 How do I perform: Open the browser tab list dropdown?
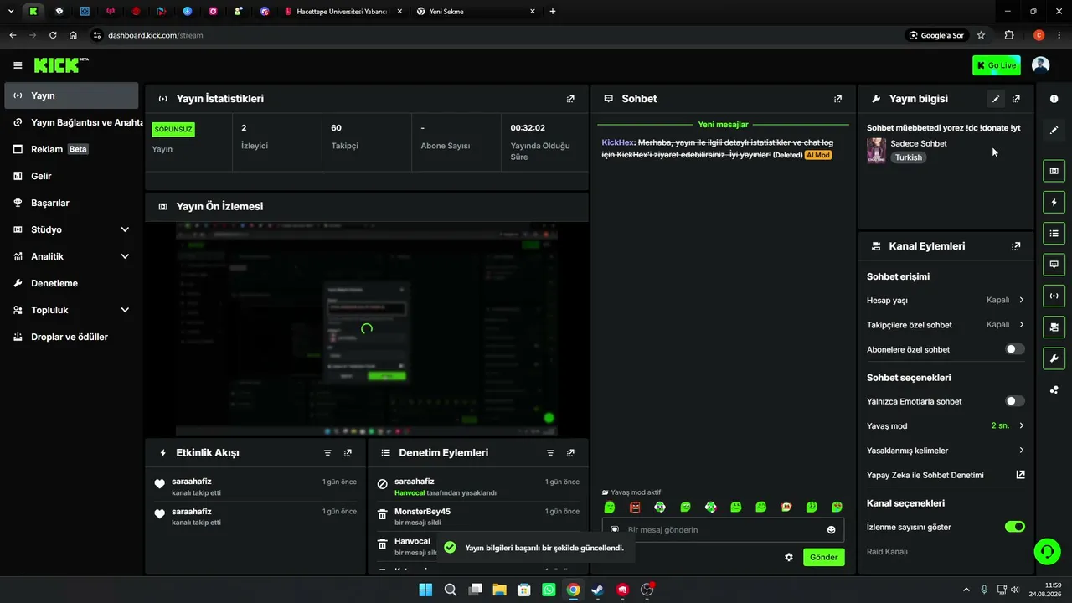[11, 12]
